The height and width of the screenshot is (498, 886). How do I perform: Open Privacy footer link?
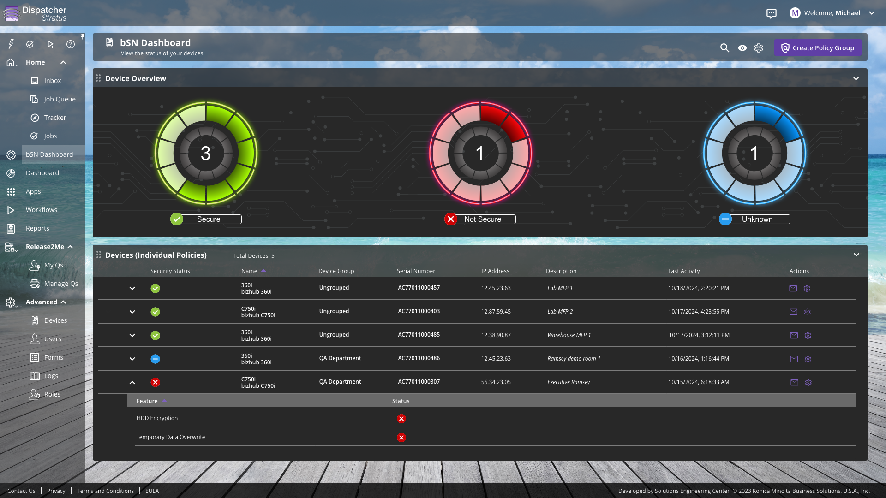tap(56, 491)
